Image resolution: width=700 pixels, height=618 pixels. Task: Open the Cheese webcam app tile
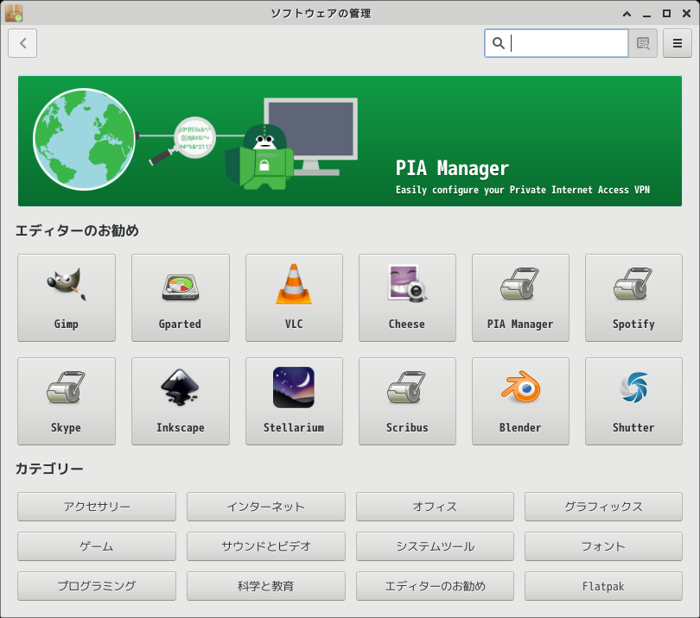tap(407, 298)
